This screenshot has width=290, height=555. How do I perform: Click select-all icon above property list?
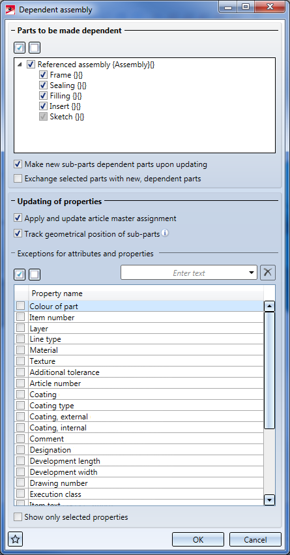coord(20,275)
